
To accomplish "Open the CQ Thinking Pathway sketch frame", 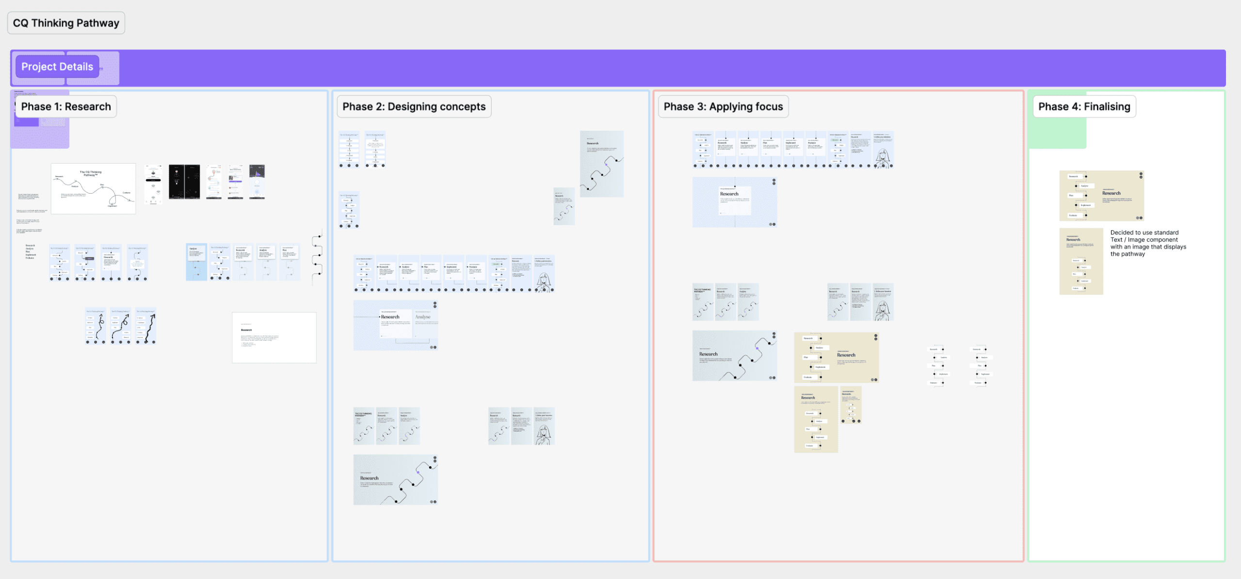I will tap(93, 188).
